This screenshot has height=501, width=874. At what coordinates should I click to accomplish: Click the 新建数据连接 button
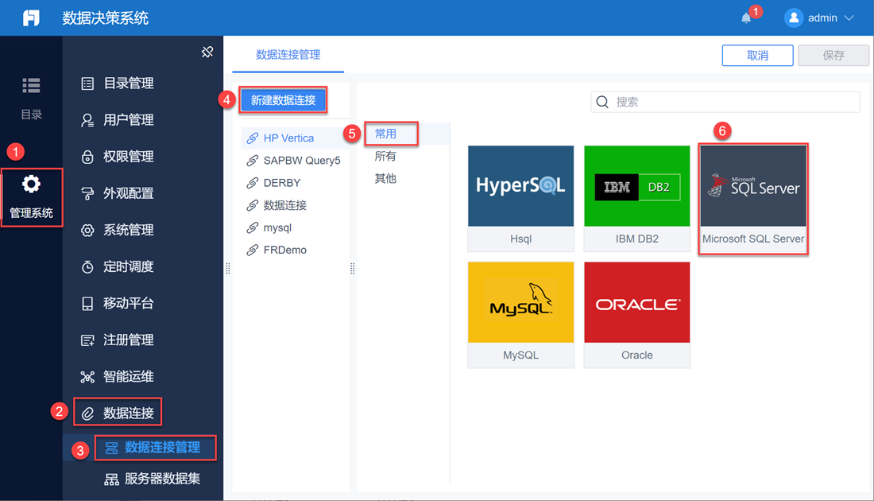[x=283, y=100]
